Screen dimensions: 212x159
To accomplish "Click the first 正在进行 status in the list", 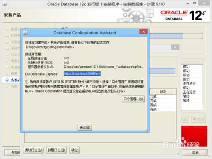I will click(189, 84).
